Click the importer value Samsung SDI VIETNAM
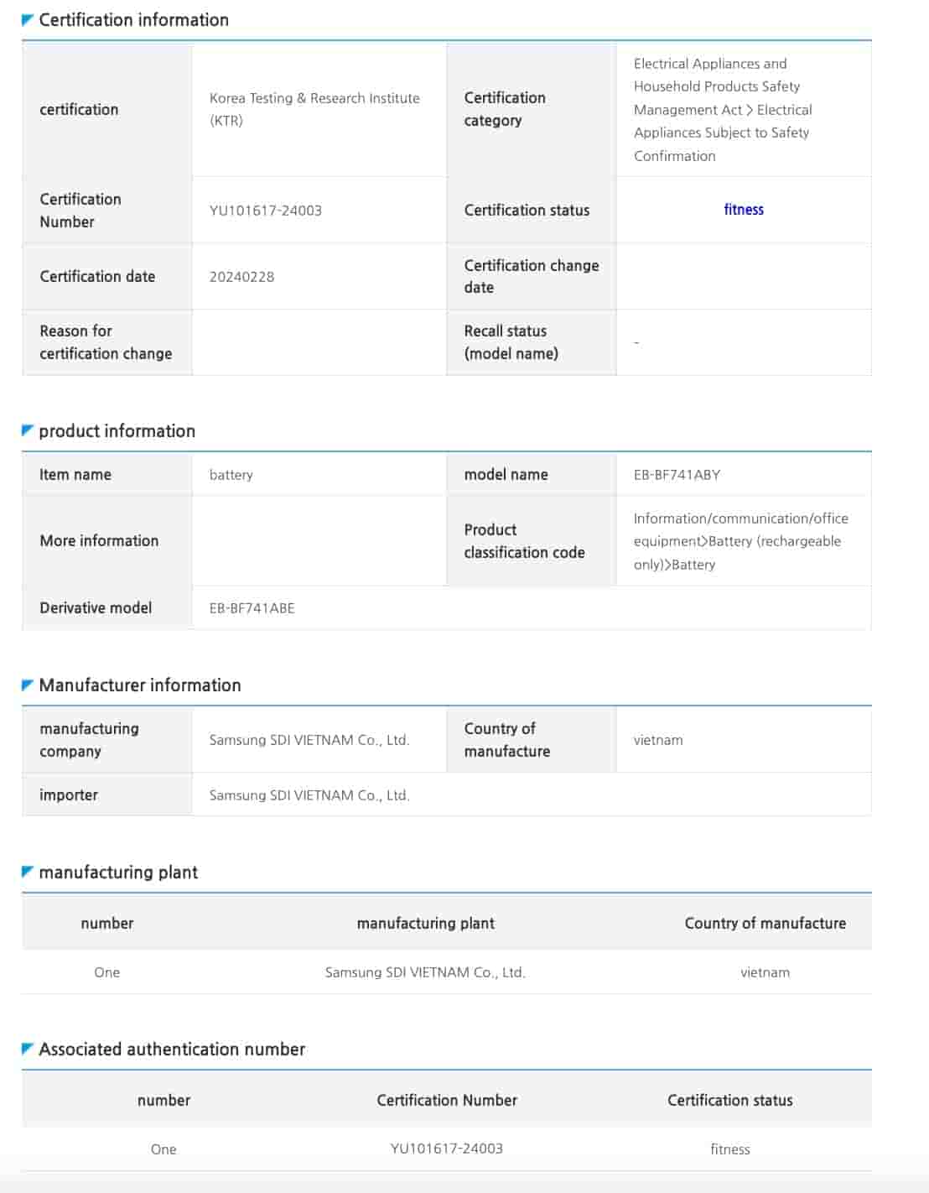 (309, 795)
